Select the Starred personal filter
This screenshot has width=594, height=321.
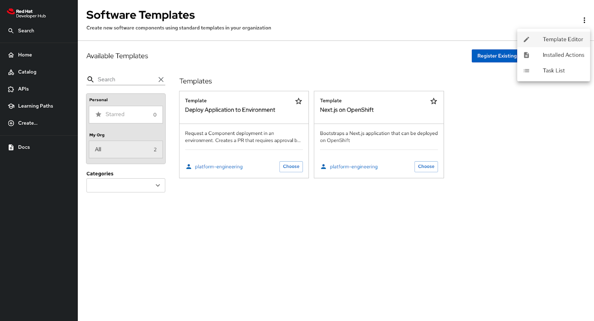click(126, 115)
